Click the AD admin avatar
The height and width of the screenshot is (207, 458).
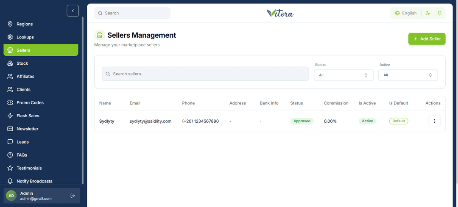tap(11, 196)
